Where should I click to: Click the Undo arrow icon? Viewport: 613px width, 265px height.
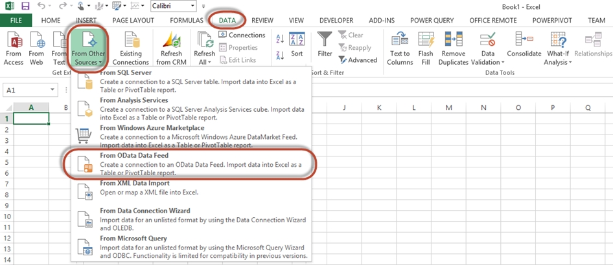pos(41,6)
